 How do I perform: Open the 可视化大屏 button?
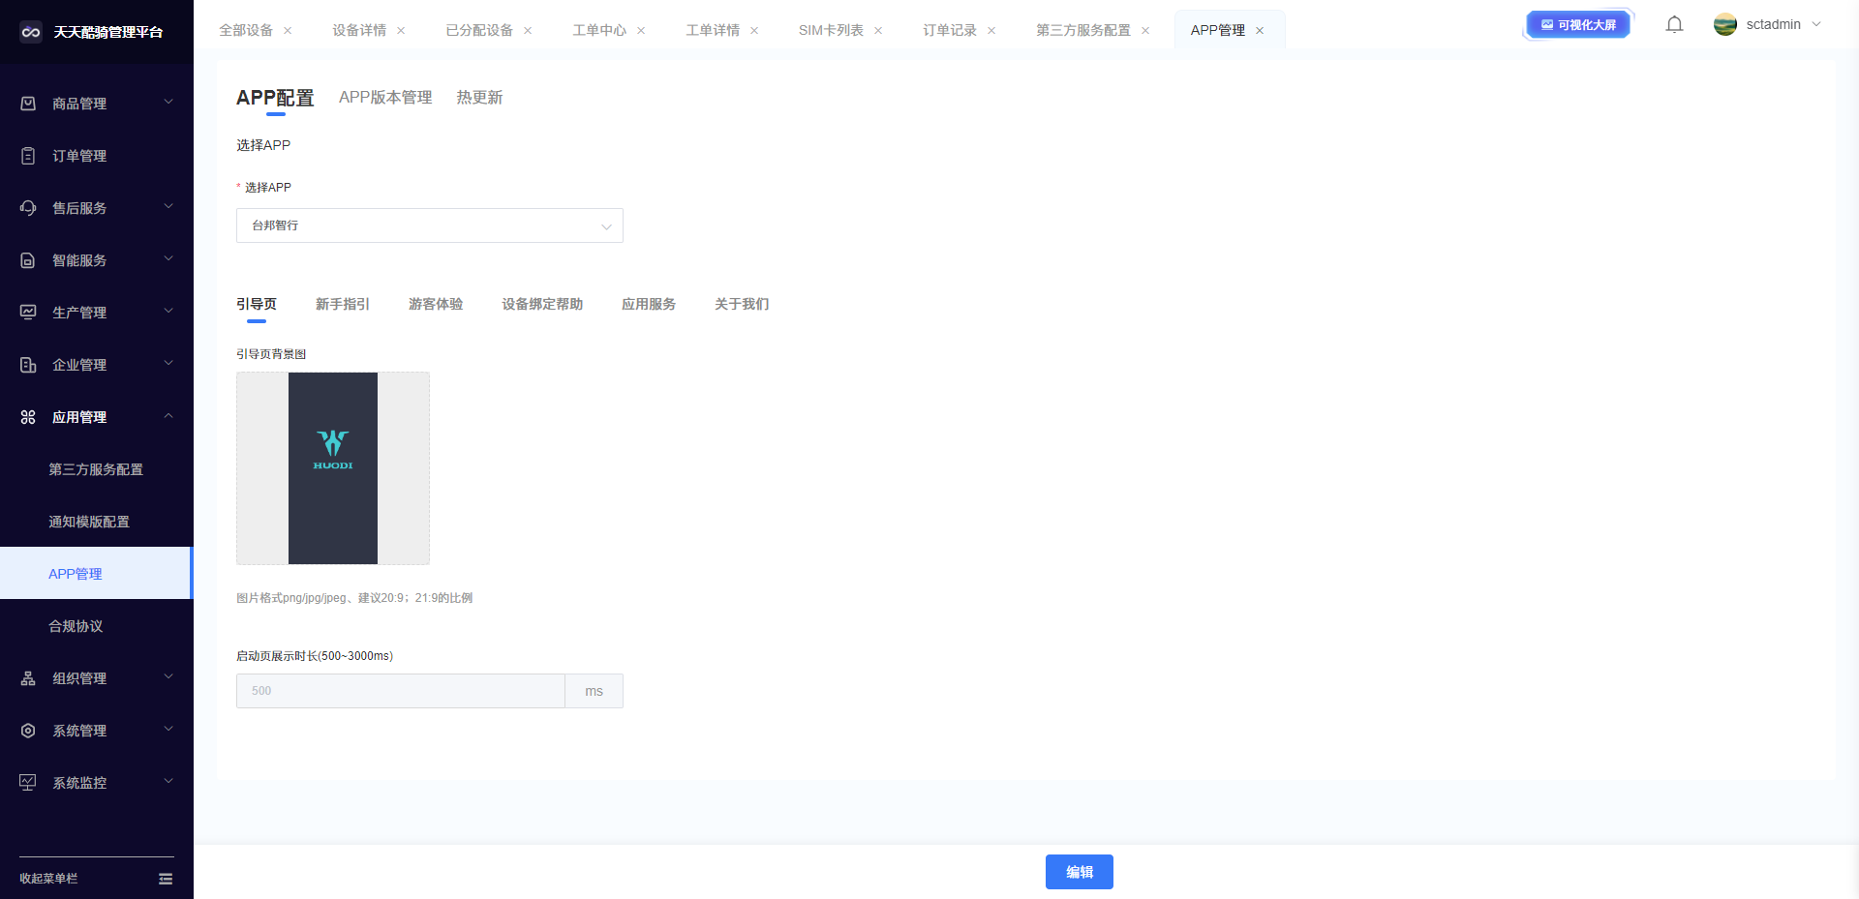pyautogui.click(x=1578, y=25)
